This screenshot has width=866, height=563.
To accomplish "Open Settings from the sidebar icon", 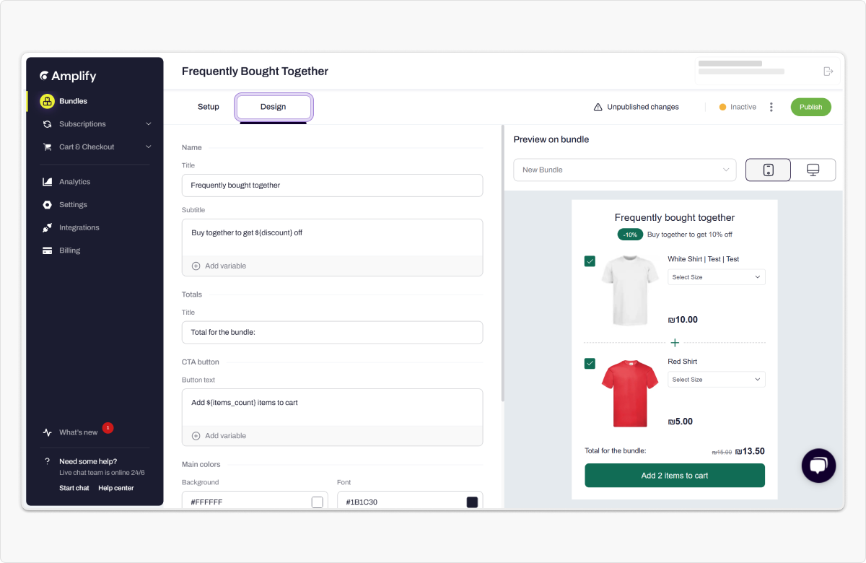I will point(47,205).
